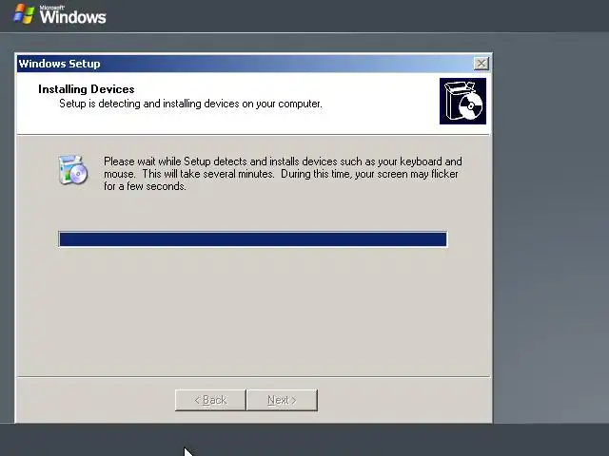The width and height of the screenshot is (609, 456).
Task: Click the setup box and CD header icon
Action: 462,102
